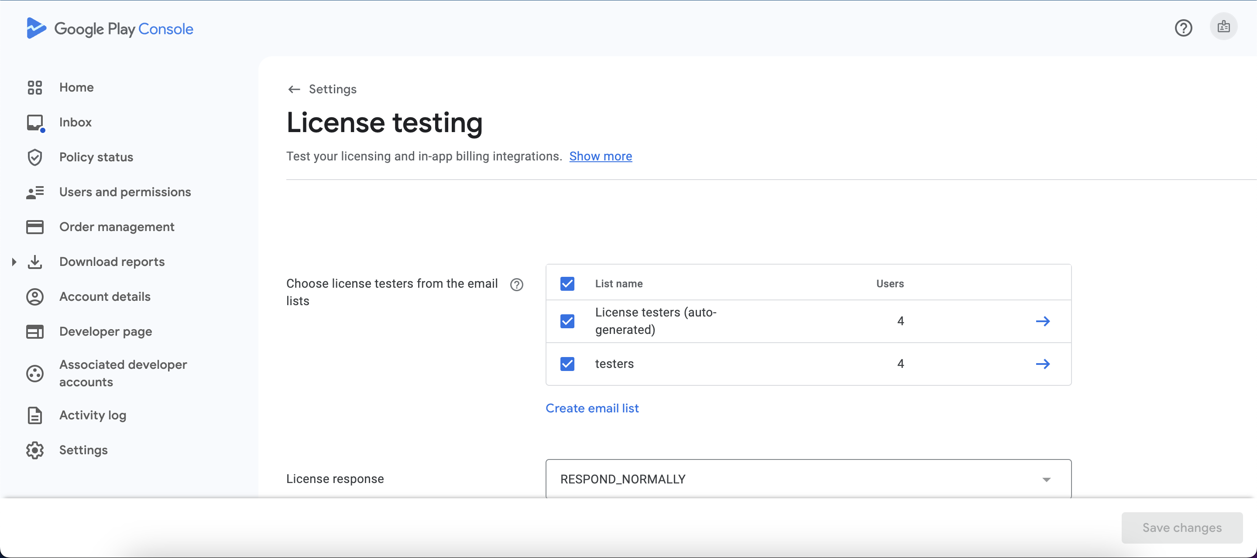Click Create email list link
Image resolution: width=1257 pixels, height=558 pixels.
[x=591, y=408]
